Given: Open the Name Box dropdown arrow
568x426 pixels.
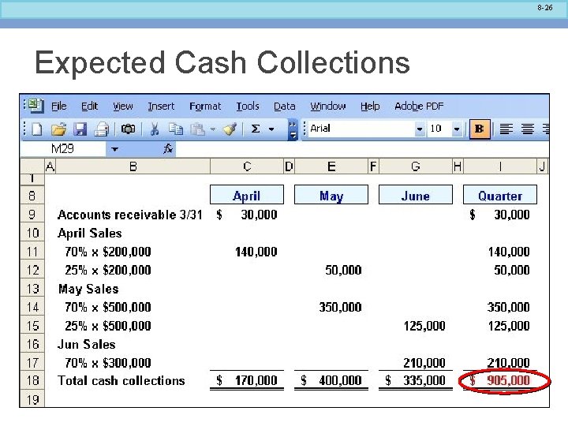Looking at the screenshot, I should click(x=115, y=149).
